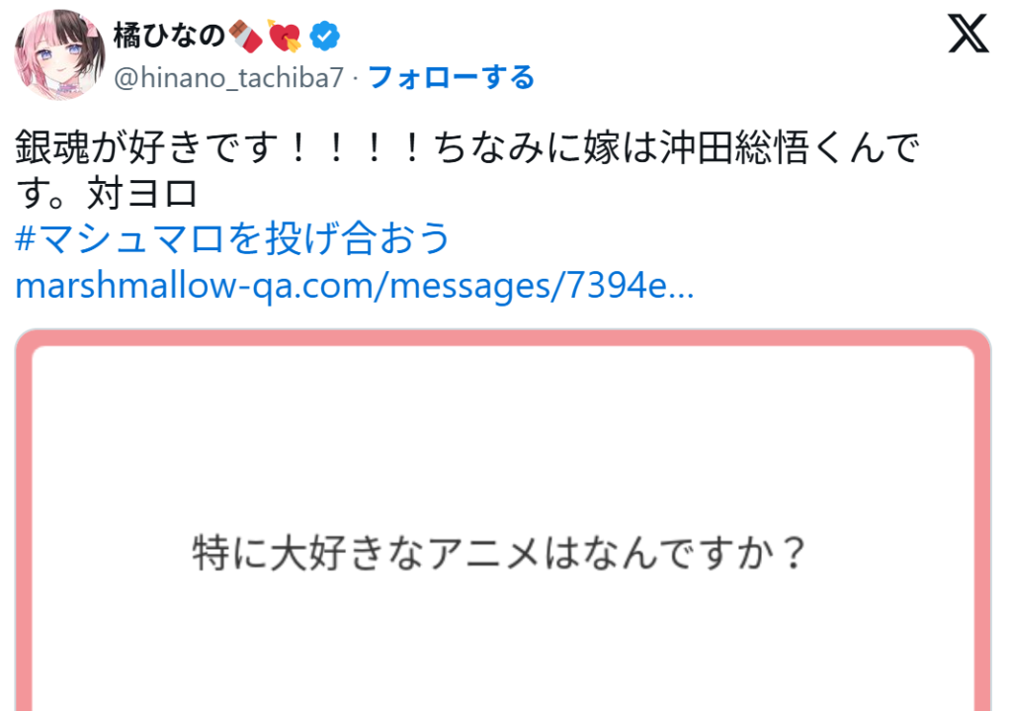Click the pink top border of the card
Viewport: 1012px width, 711px height.
pyautogui.click(x=503, y=337)
